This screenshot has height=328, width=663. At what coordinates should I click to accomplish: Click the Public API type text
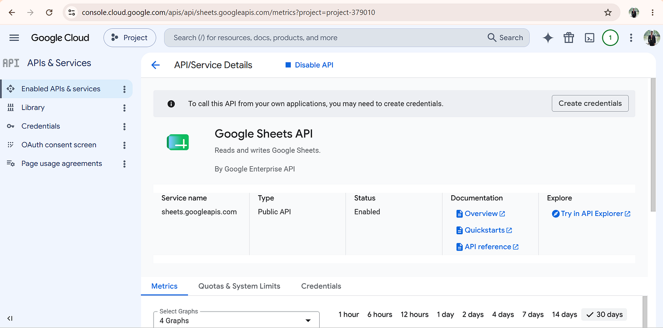(274, 212)
